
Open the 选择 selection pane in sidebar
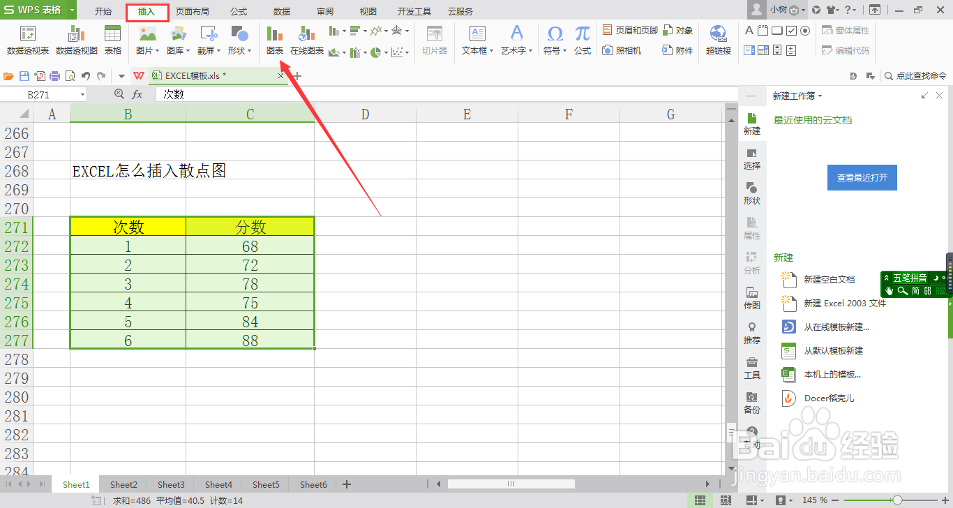pos(752,159)
